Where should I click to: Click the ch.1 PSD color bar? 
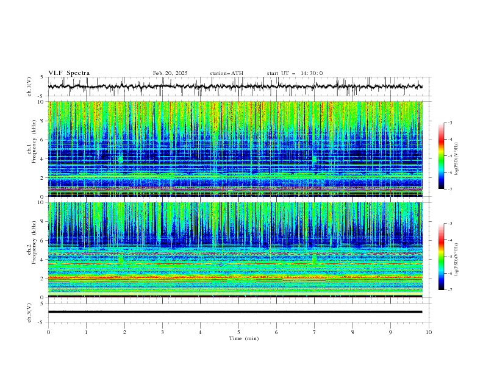(441, 156)
